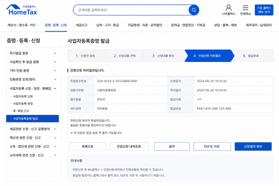The height and width of the screenshot is (186, 279).
Task: Click the 안내사항 heading
Action: pos(76,161)
